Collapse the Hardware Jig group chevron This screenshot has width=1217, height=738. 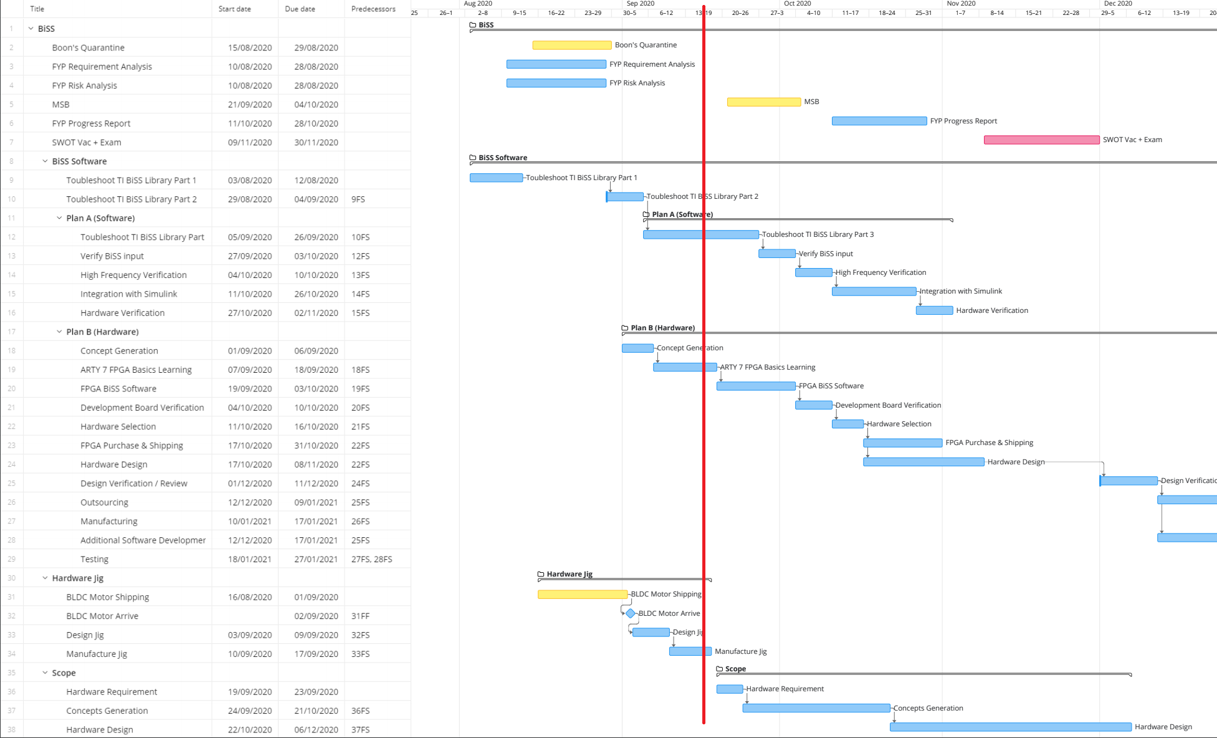click(45, 578)
